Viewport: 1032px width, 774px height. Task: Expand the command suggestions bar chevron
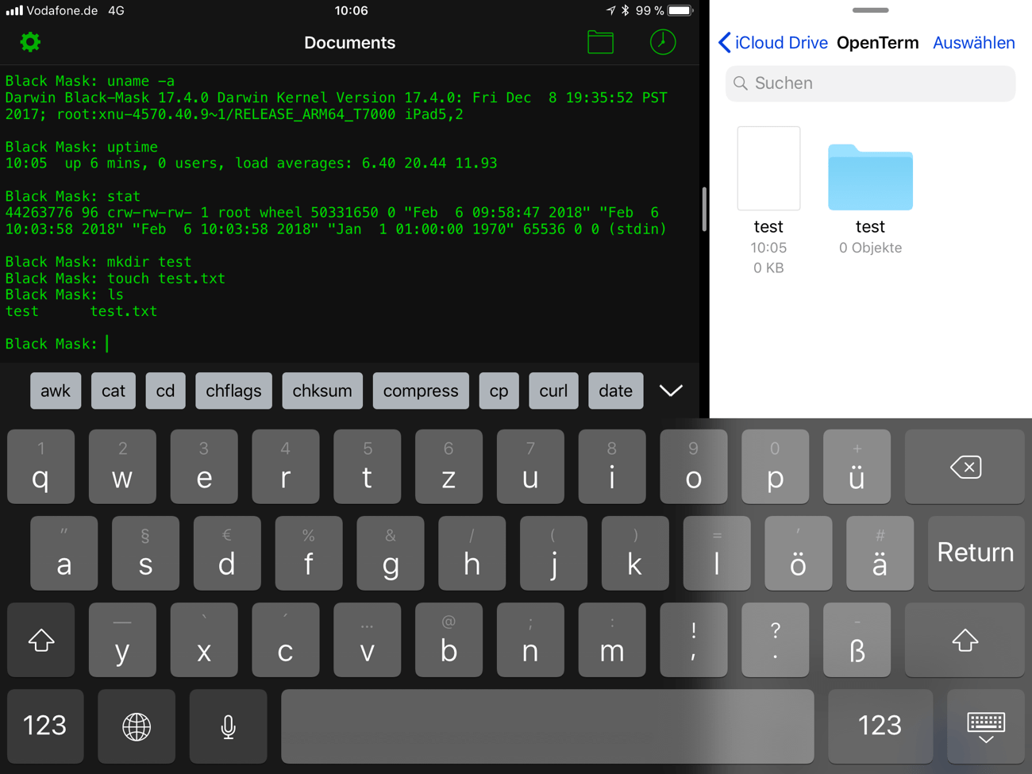(671, 391)
